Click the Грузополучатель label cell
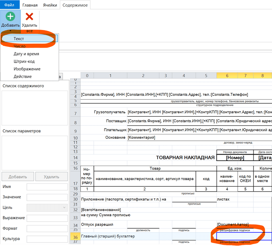The width and height of the screenshot is (272, 246). pyautogui.click(x=110, y=112)
